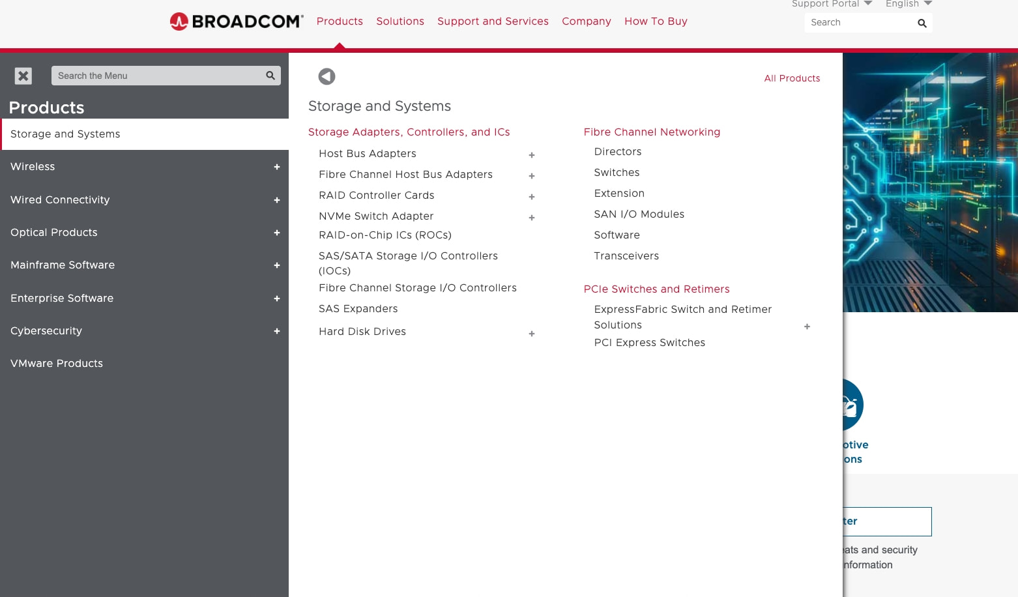Expand Hard Disk Drives plus
The image size is (1018, 597).
tap(532, 334)
